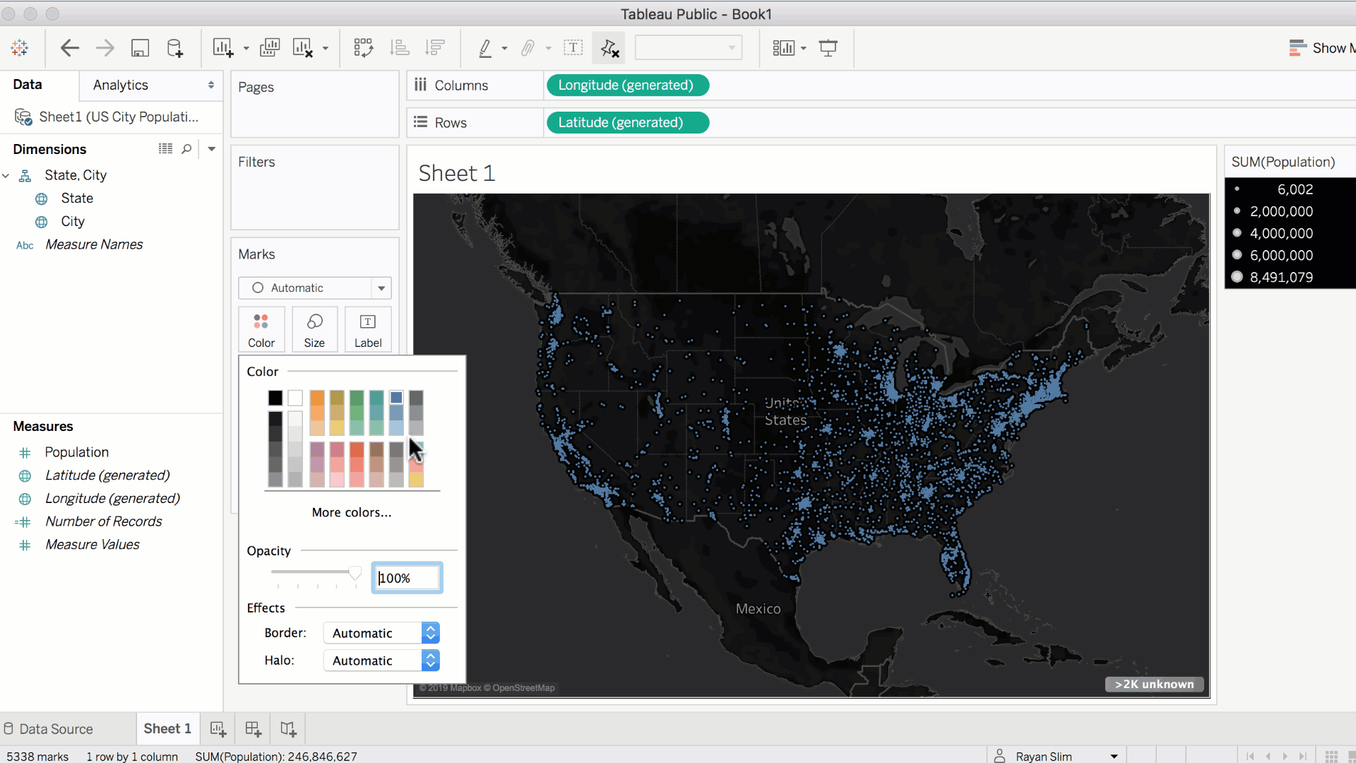Switch to the Analytics tab
This screenshot has height=763, width=1356.
pyautogui.click(x=121, y=85)
